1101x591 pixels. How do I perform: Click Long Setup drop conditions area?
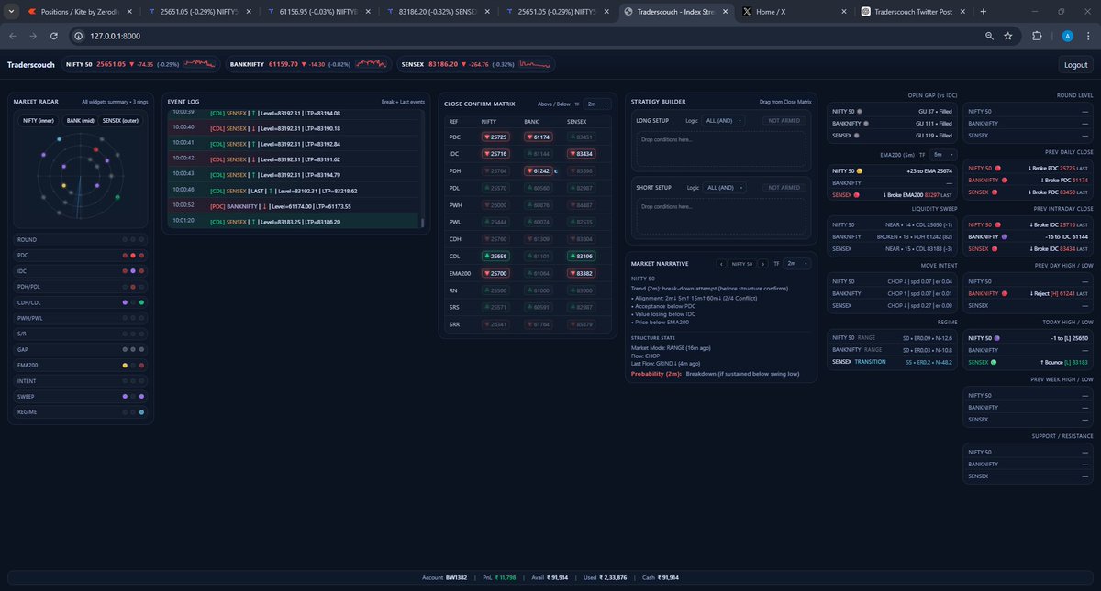point(720,148)
